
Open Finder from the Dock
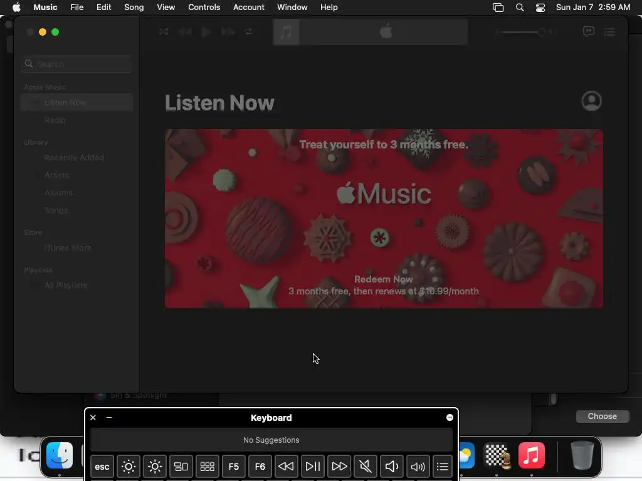pyautogui.click(x=60, y=455)
